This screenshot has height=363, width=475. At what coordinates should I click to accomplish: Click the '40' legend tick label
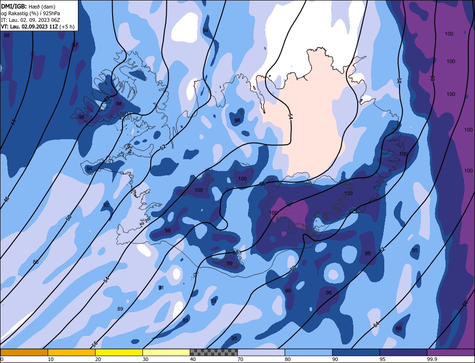tap(193, 359)
